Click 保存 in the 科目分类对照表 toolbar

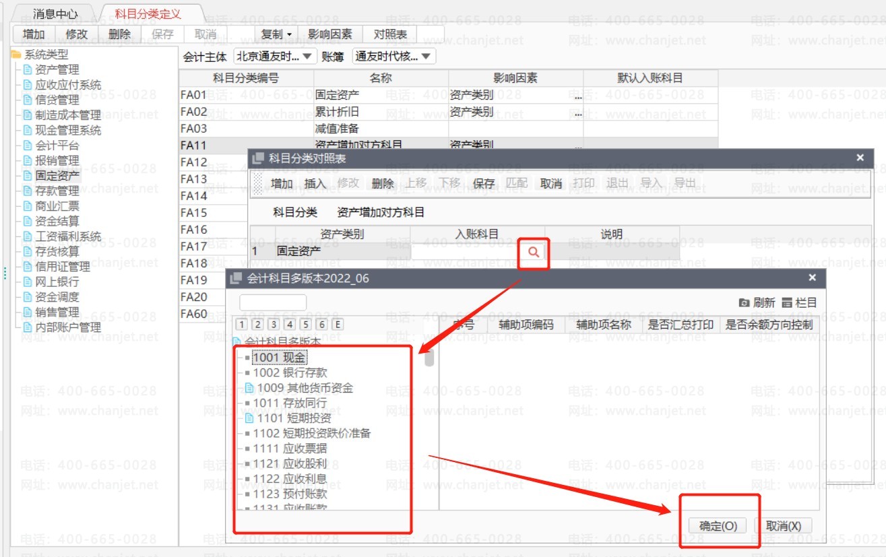(x=484, y=183)
